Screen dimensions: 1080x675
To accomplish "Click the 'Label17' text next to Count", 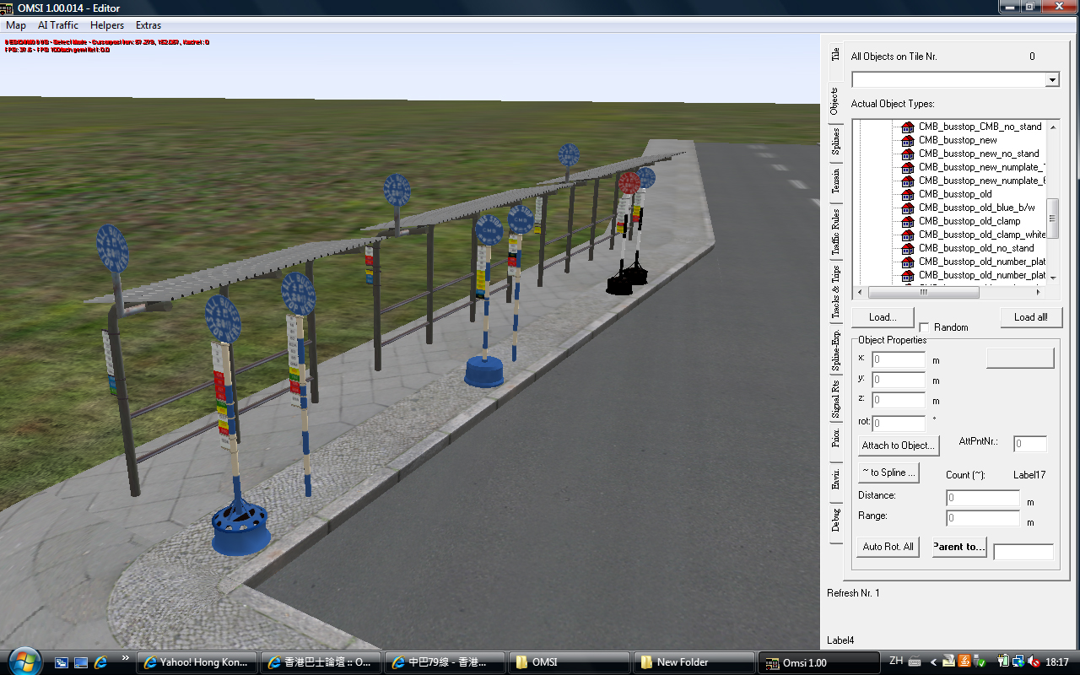I will point(1029,475).
